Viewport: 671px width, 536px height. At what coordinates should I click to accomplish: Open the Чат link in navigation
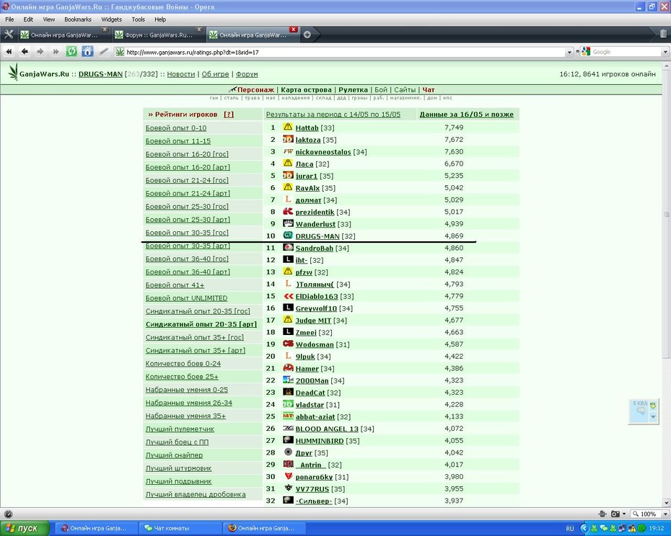429,90
